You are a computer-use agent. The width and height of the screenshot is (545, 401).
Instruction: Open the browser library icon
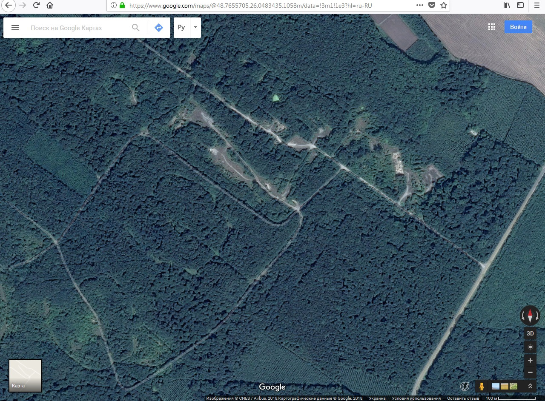[x=507, y=6]
